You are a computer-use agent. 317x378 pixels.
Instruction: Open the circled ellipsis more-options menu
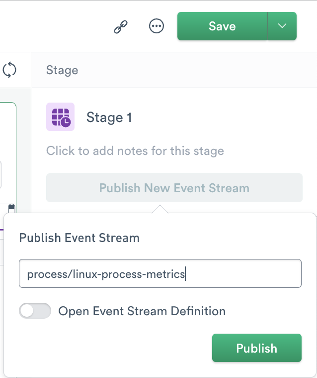157,26
